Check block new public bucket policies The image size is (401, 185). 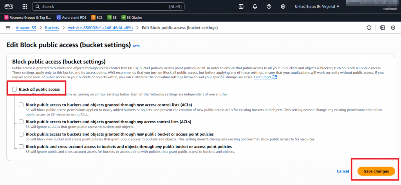pyautogui.click(x=21, y=134)
